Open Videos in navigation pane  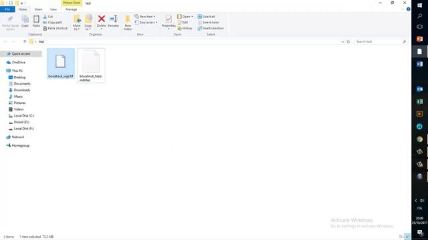(x=19, y=109)
